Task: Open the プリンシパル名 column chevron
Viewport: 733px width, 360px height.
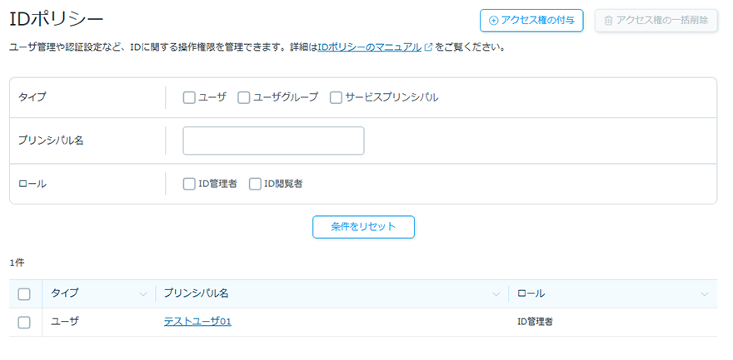Action: coord(496,294)
